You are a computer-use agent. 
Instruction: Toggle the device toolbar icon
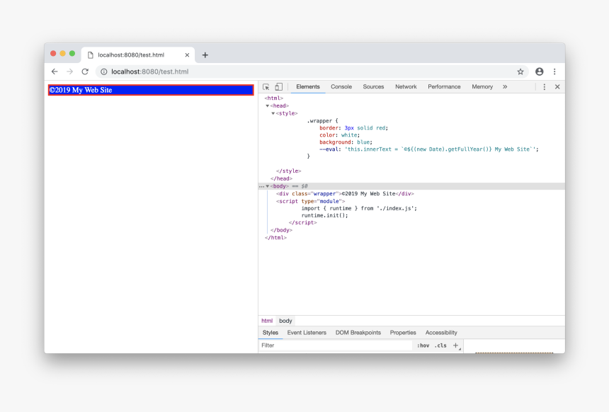click(278, 87)
